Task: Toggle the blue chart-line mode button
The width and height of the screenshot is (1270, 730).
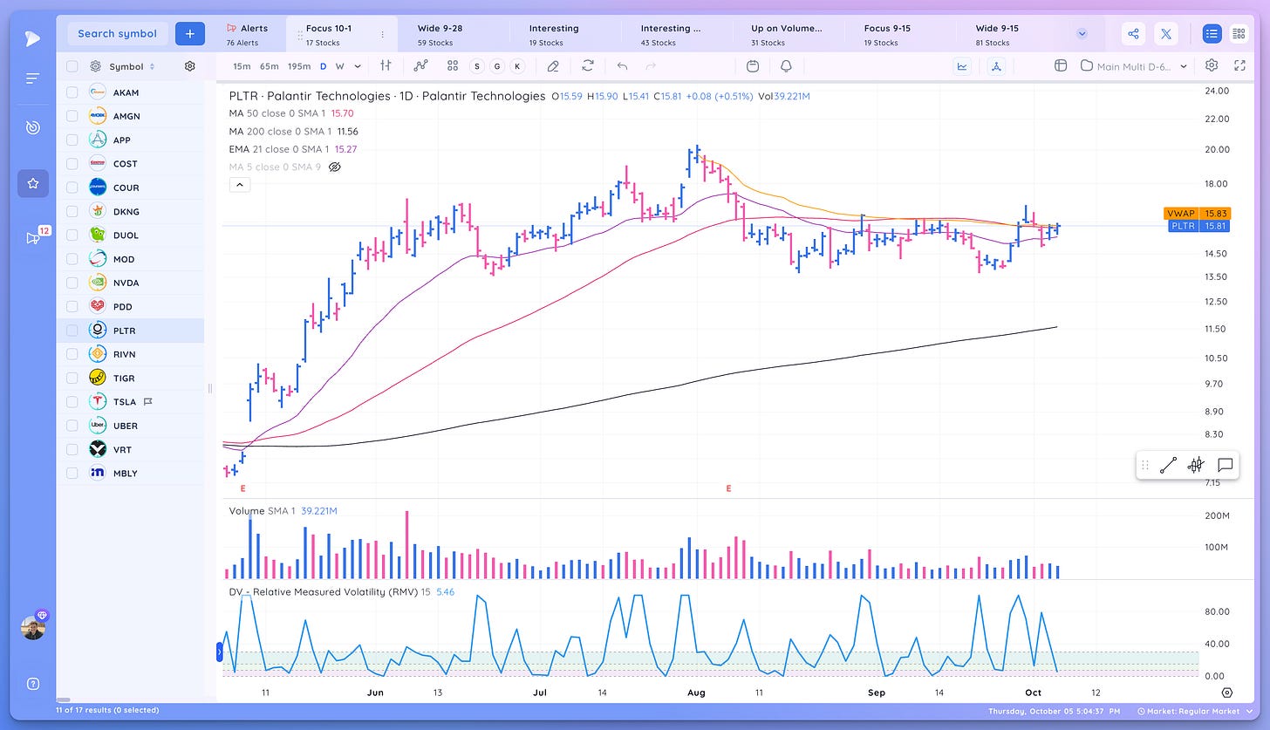Action: [963, 65]
